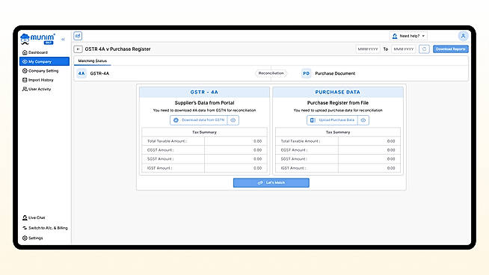Screen dimensions: 489x275
Task: Click the Import History list icon
Action: [25, 80]
